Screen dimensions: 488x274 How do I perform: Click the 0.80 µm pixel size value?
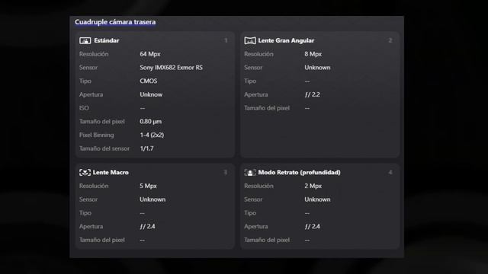coord(151,122)
